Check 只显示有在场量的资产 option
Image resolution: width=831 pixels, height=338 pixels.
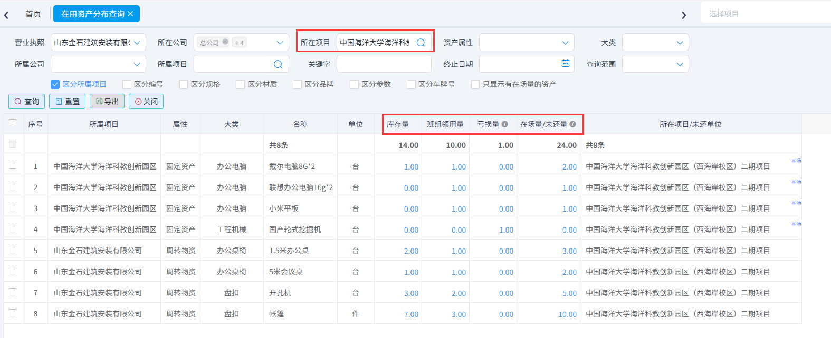[x=475, y=84]
